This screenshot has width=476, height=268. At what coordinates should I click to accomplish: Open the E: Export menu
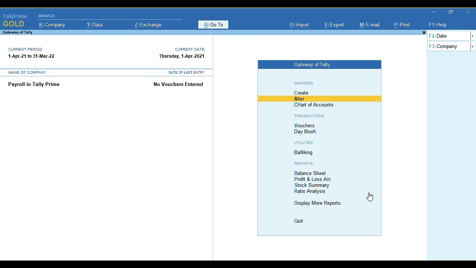[334, 25]
